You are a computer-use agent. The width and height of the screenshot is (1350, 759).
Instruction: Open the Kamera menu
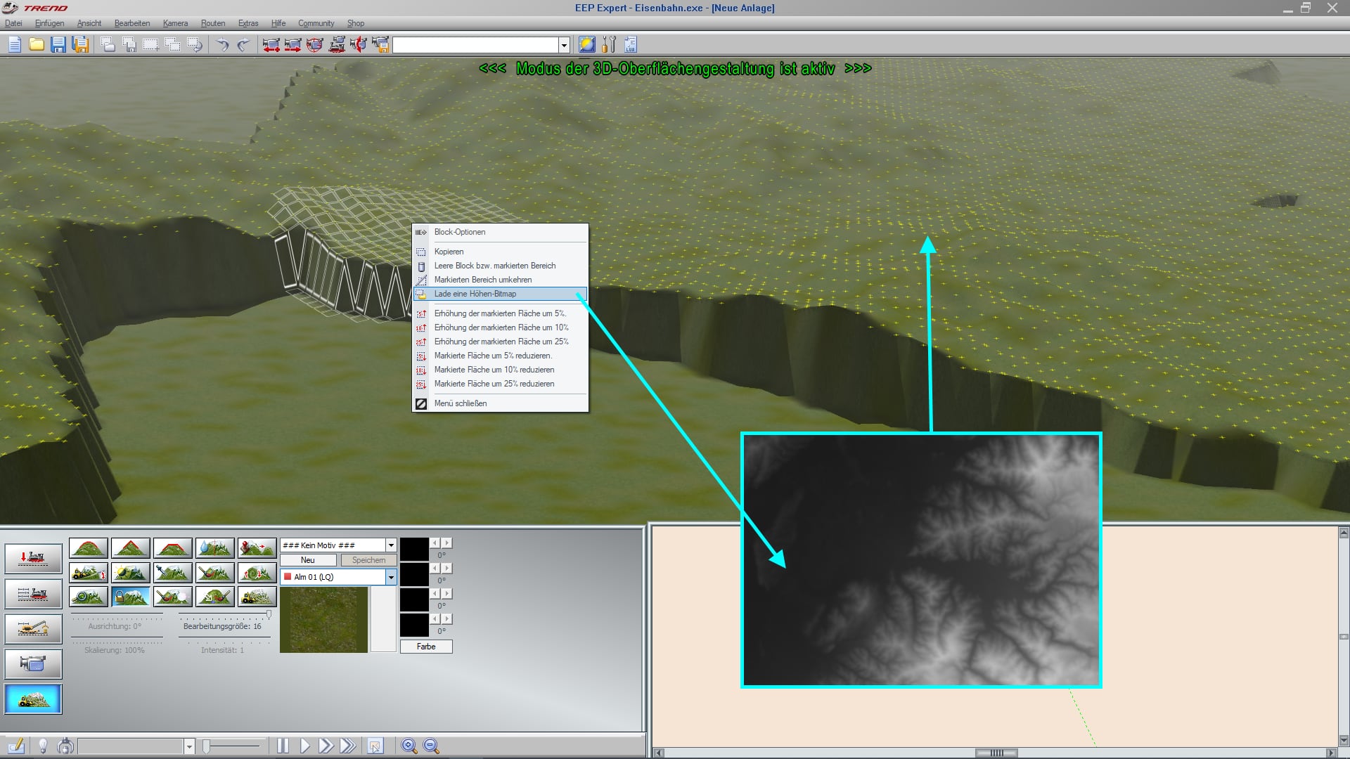[x=176, y=23]
